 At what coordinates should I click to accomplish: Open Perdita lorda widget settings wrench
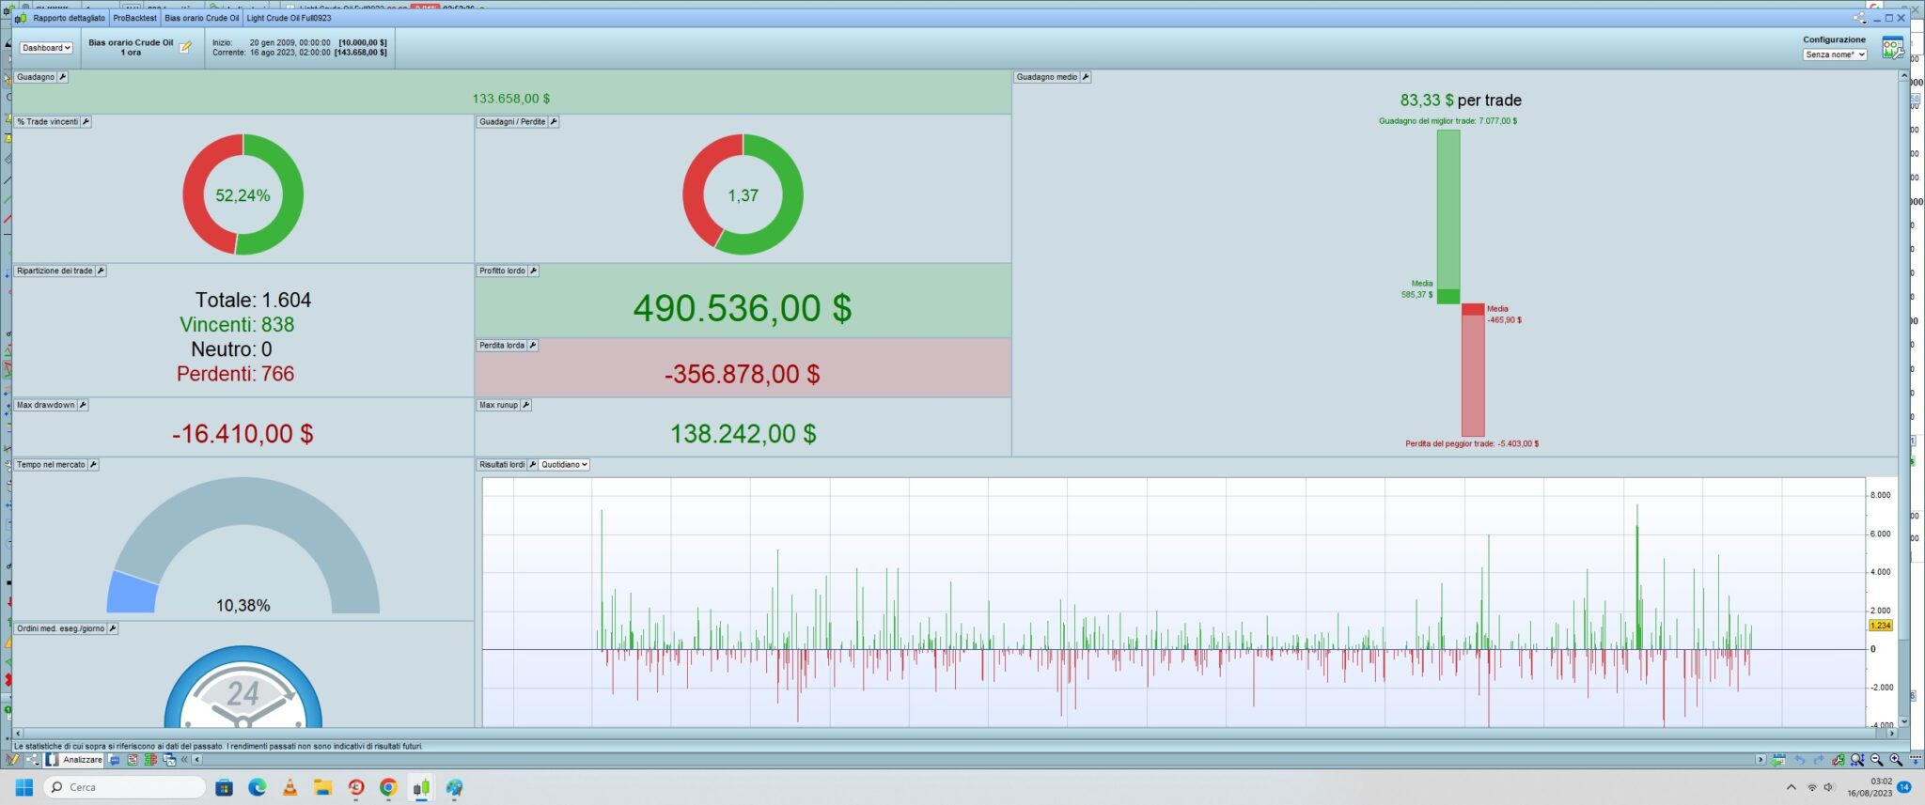tap(532, 346)
